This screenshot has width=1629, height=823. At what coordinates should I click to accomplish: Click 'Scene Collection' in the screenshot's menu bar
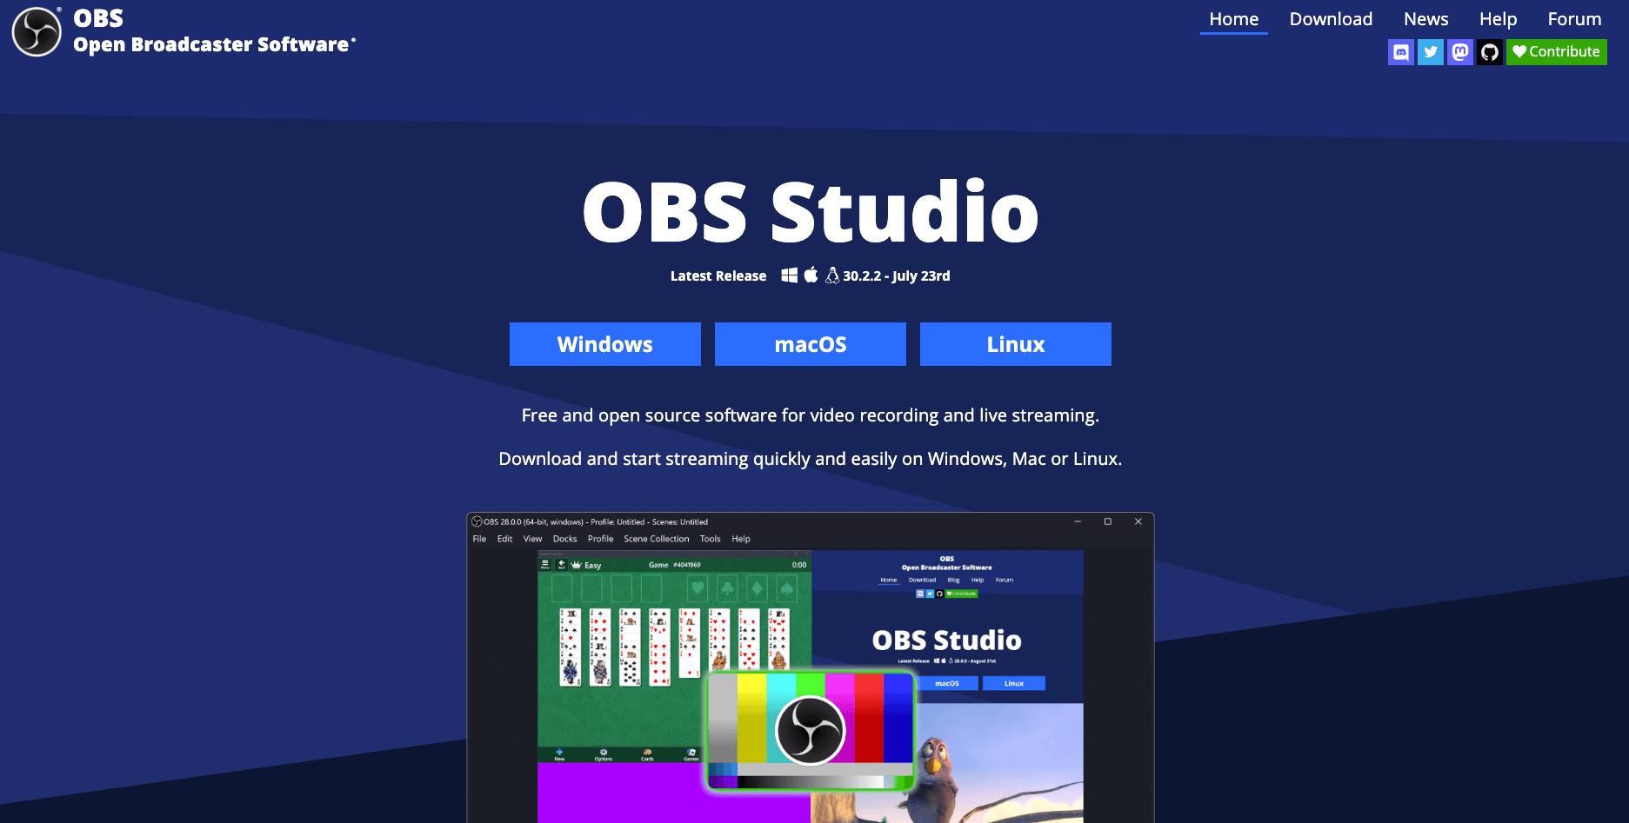tap(656, 539)
